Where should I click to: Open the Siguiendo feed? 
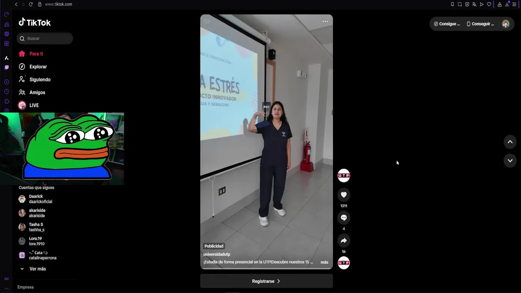coord(35,80)
